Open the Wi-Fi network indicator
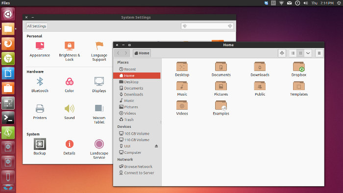 coord(281,3)
